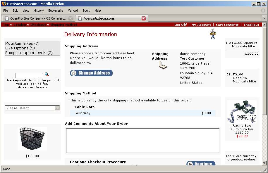This screenshot has height=173, width=268.
Task: Click the order comments text area
Action: click(x=142, y=141)
